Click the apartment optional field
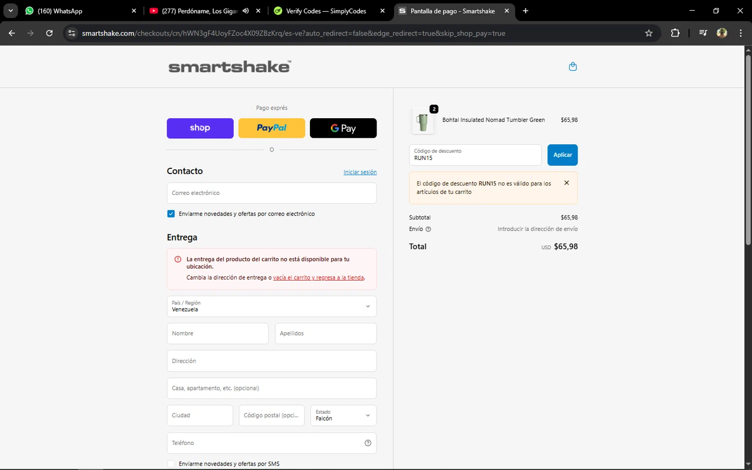Screen dimensions: 752x470 [272, 388]
